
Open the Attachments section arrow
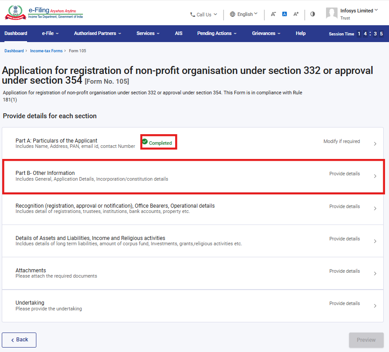(375, 274)
